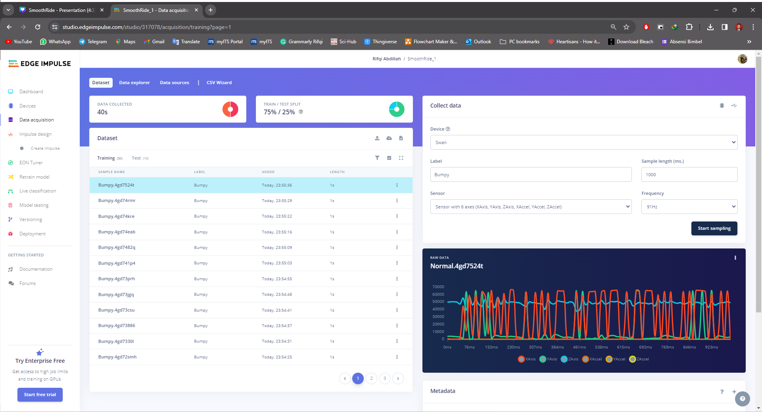
Task: Open row menu for Bumpy.4gd741p4
Action: 397,263
